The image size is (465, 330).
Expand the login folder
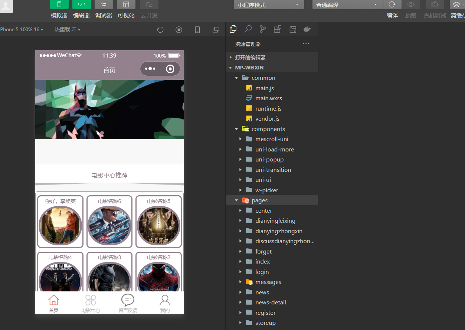click(x=272, y=272)
